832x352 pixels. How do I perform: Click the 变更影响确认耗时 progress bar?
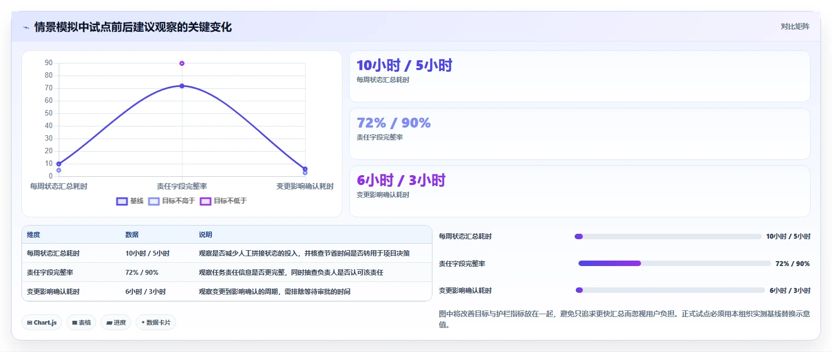[670, 290]
